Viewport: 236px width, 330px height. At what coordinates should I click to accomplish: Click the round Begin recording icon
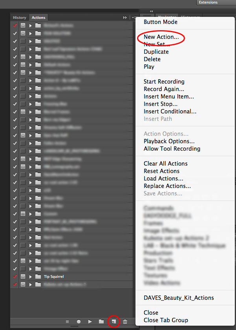tap(79, 321)
